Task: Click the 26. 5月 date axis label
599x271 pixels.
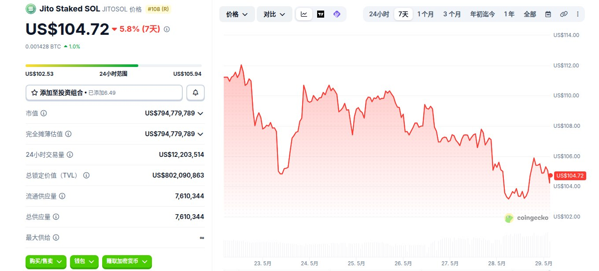Action: pyautogui.click(x=403, y=263)
